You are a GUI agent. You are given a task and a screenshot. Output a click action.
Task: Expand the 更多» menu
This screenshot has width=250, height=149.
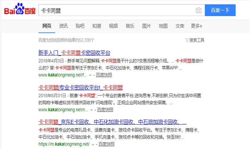196,26
